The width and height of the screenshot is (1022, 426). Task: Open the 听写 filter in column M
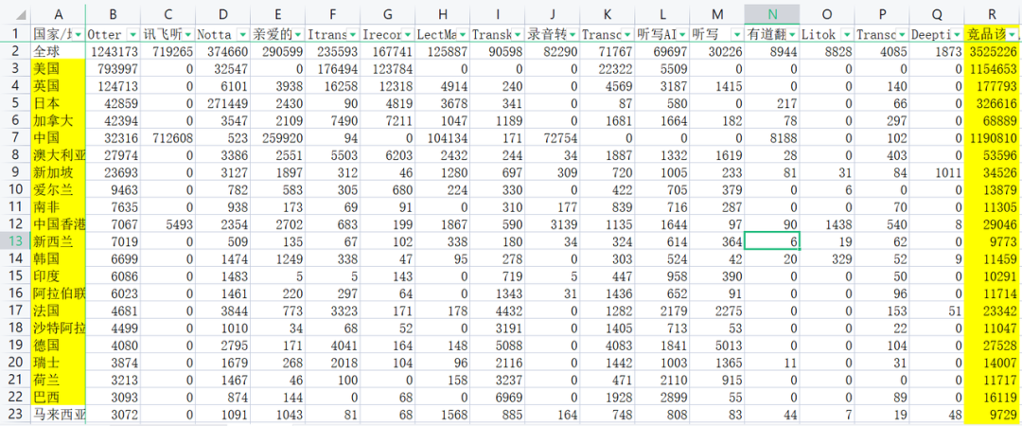(x=736, y=34)
